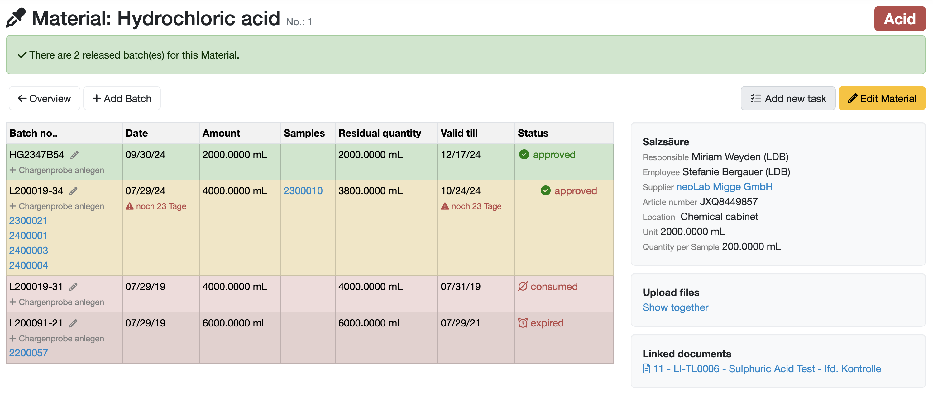Image resolution: width=933 pixels, height=394 pixels.
Task: Click Edit Material button
Action: [882, 98]
